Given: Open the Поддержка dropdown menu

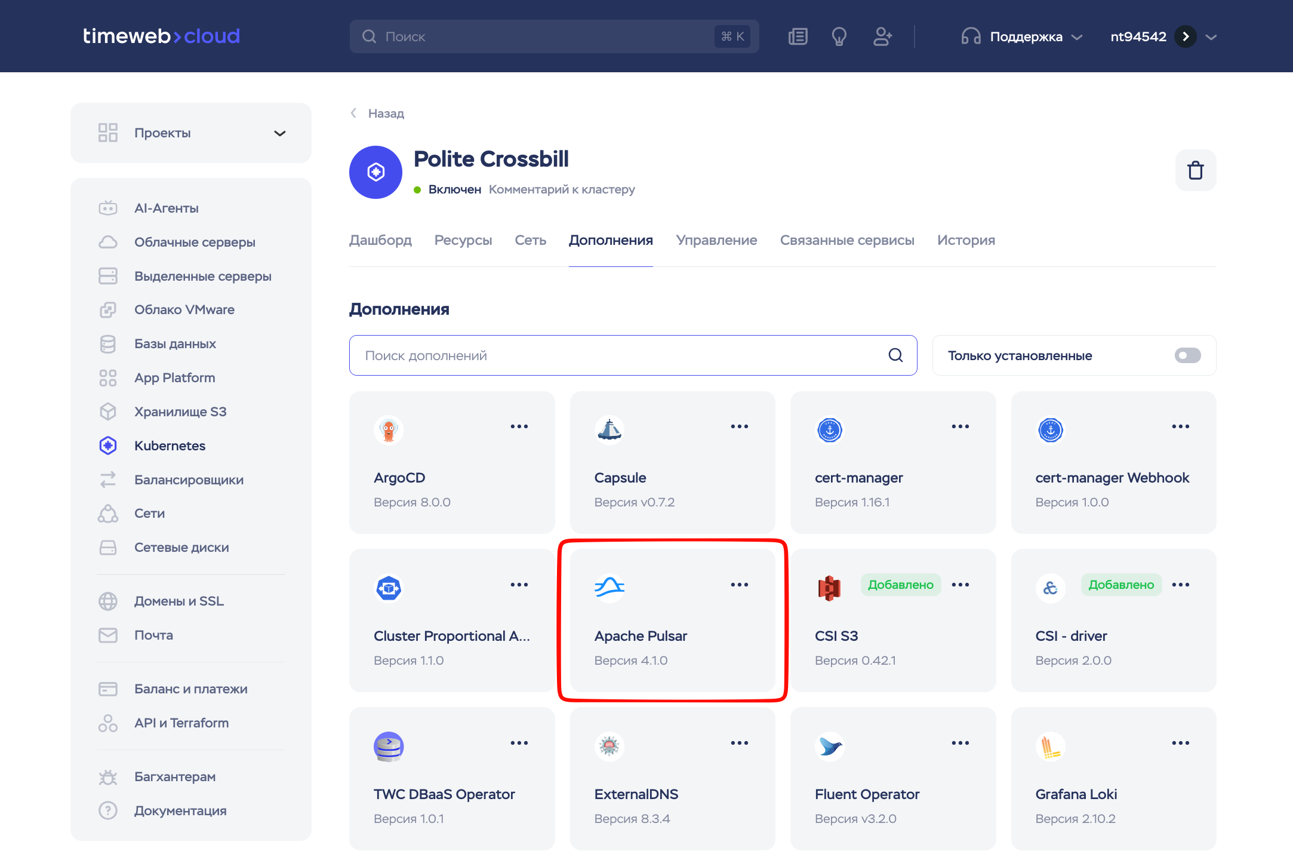Looking at the screenshot, I should [x=1026, y=36].
